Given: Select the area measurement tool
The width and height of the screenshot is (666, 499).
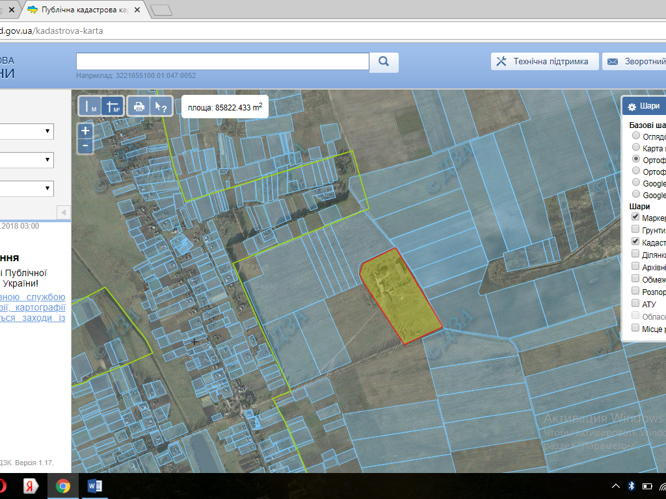Looking at the screenshot, I should click(113, 107).
